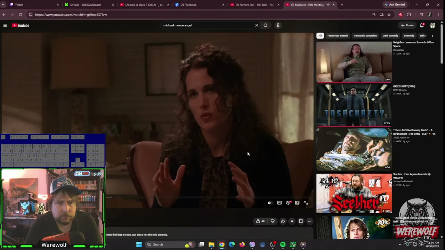
Task: Open the Chrome three-dot menu
Action: click(x=438, y=15)
